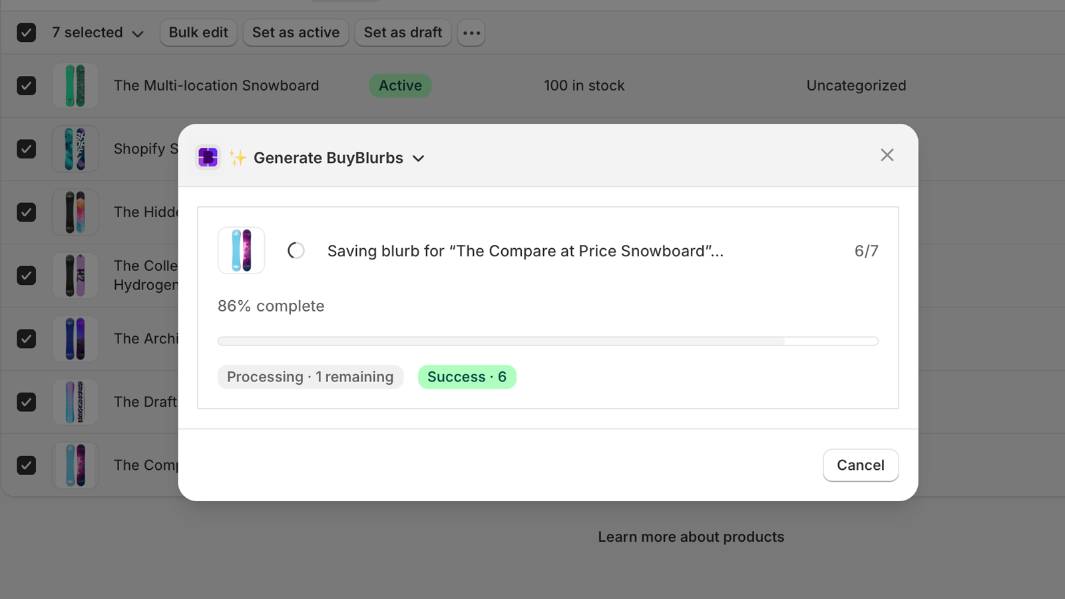
Task: Click the 86% complete progress bar
Action: point(547,340)
